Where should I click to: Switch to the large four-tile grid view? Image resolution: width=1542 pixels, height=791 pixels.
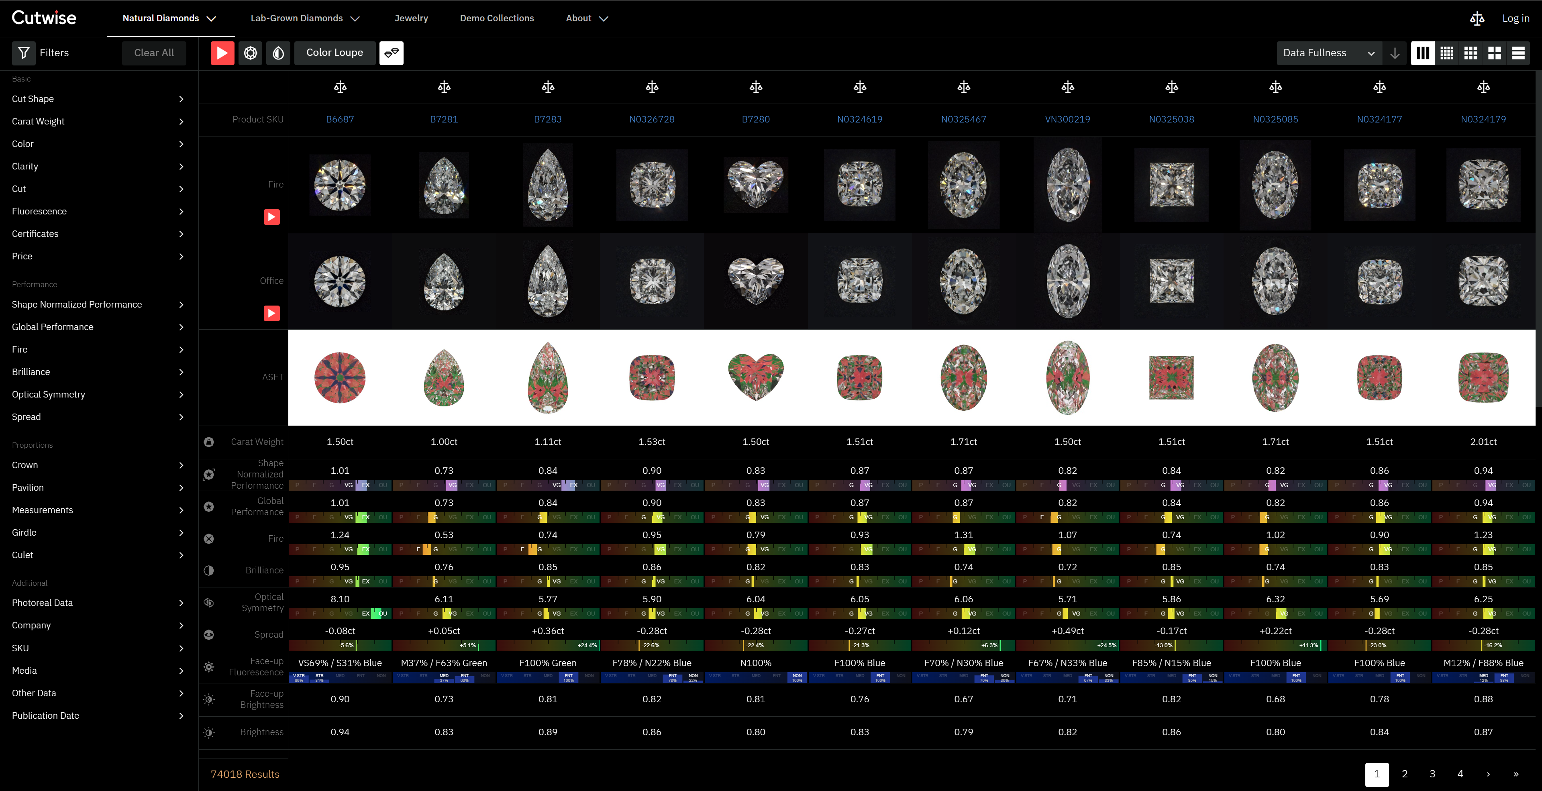pos(1494,53)
